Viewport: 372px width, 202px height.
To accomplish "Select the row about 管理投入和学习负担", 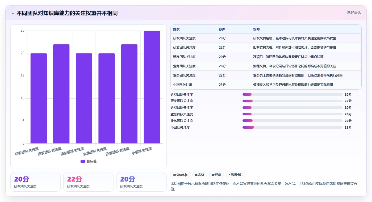I will pyautogui.click(x=266, y=85).
